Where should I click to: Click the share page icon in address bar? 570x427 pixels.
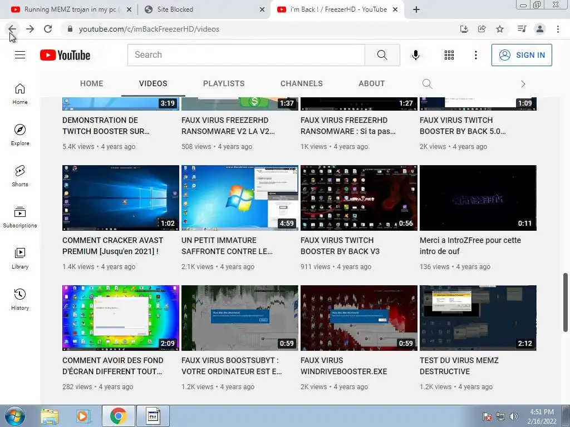coord(482,29)
